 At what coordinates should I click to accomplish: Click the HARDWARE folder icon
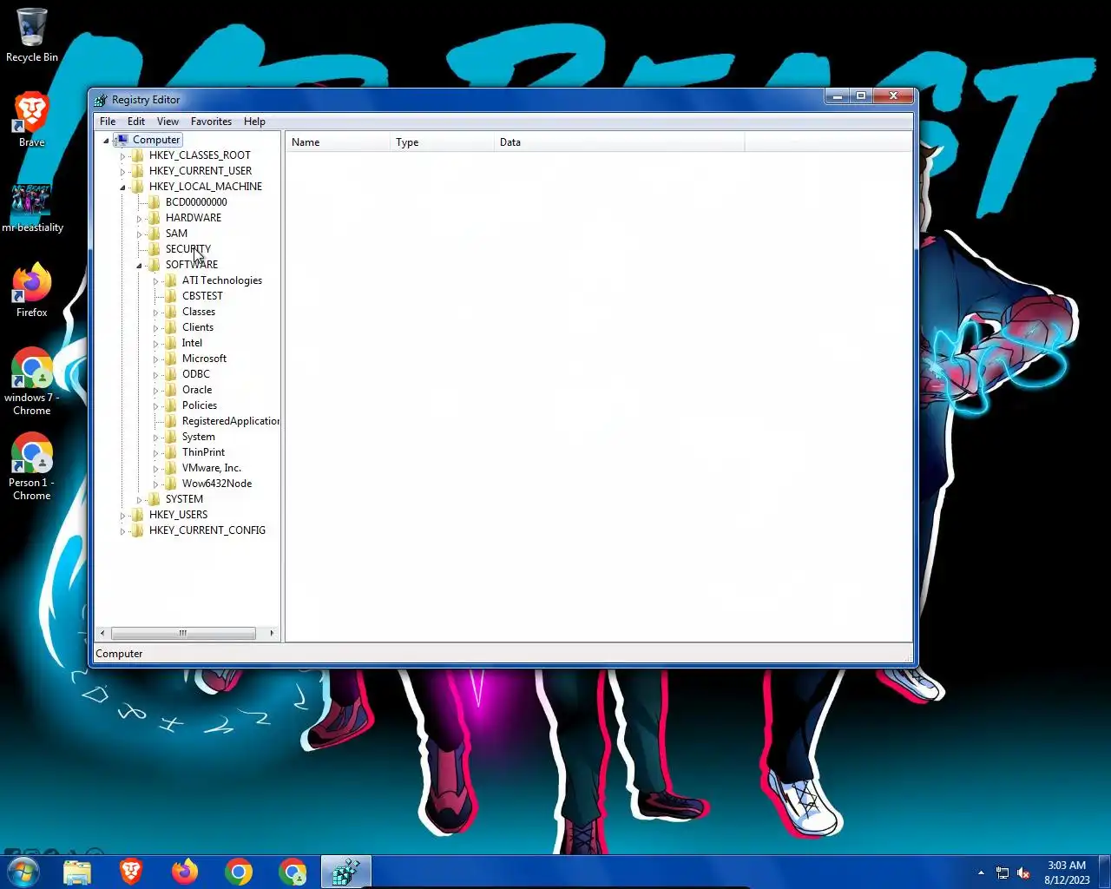(x=154, y=218)
